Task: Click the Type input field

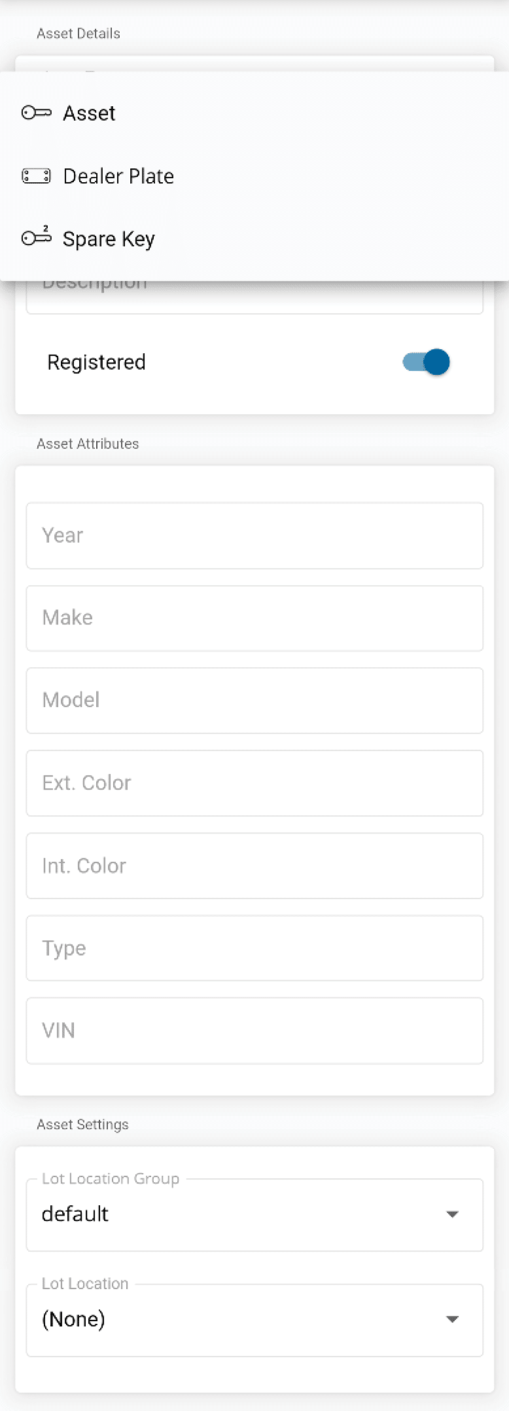Action: coord(254,948)
